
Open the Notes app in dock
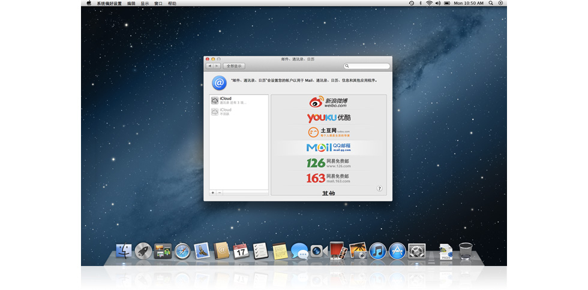pos(279,250)
